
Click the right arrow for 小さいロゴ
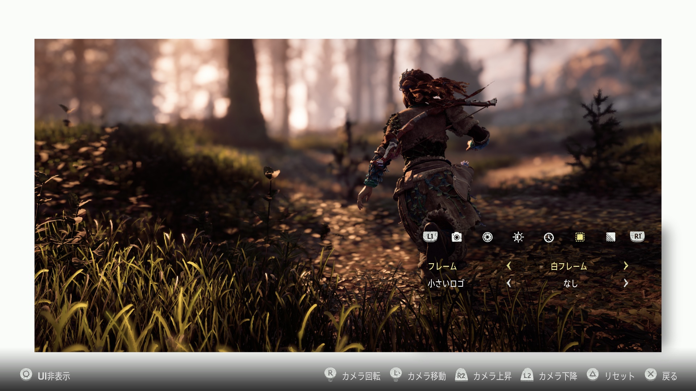pos(626,283)
